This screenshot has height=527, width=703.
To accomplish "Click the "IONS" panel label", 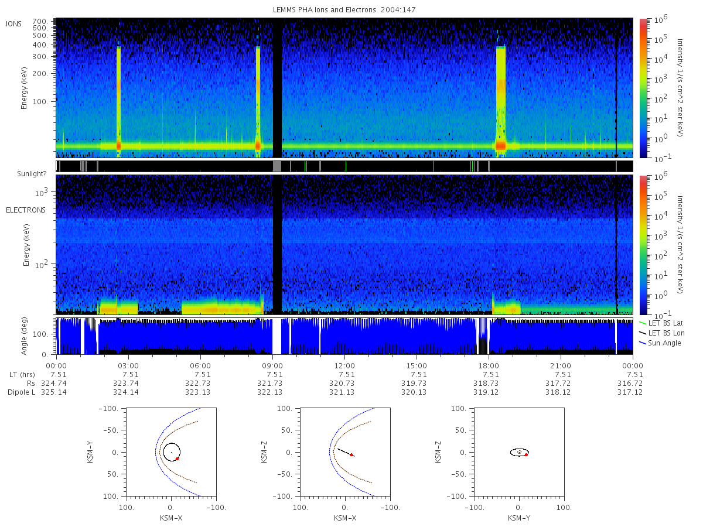I will pyautogui.click(x=15, y=23).
